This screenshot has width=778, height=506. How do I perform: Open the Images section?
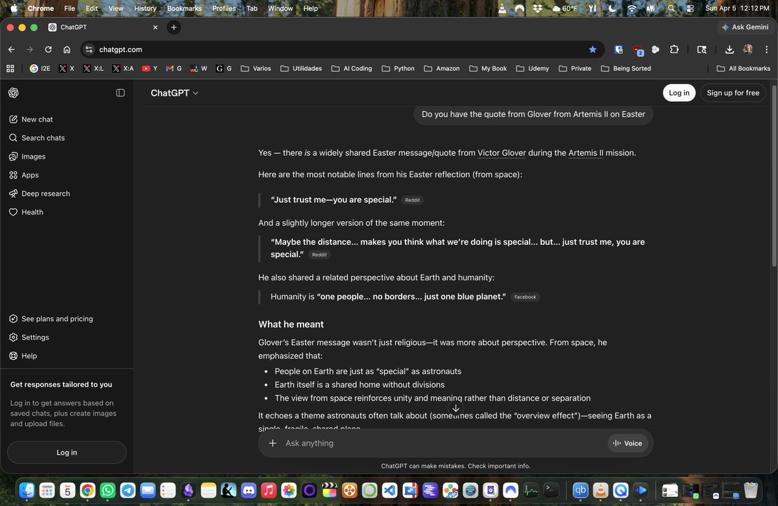[66, 157]
